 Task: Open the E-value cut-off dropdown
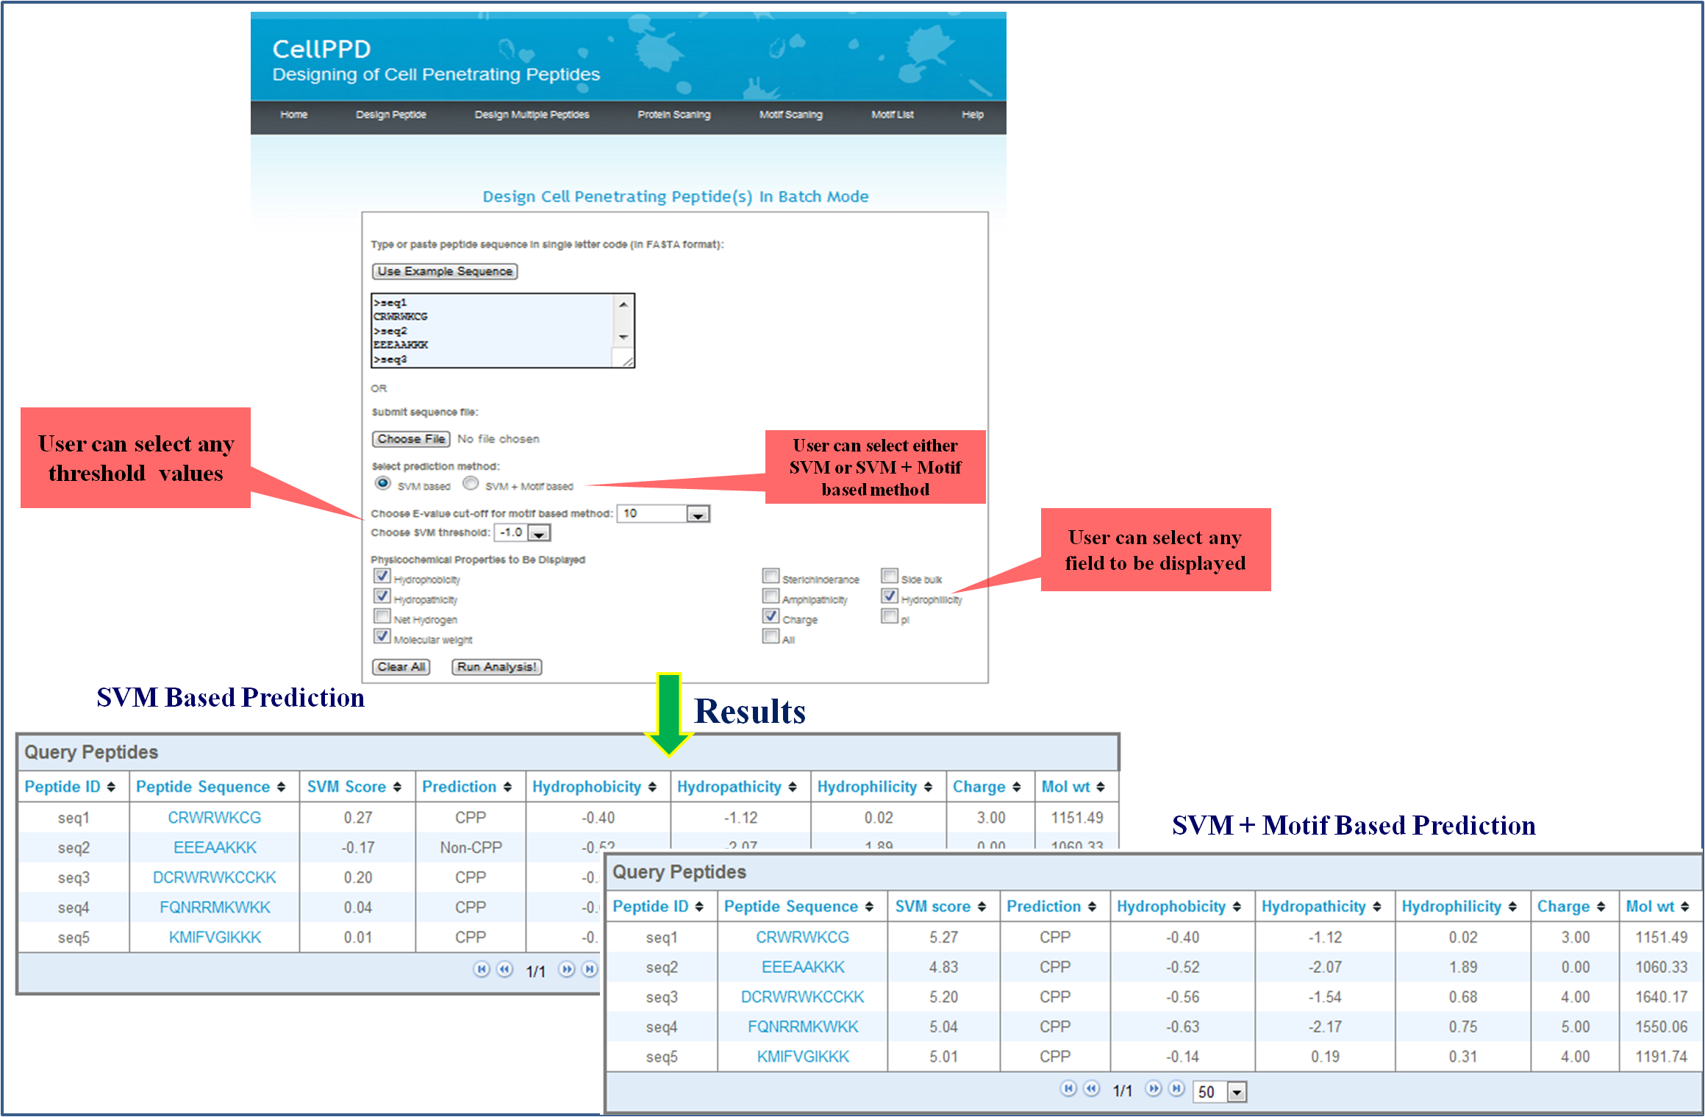697,514
